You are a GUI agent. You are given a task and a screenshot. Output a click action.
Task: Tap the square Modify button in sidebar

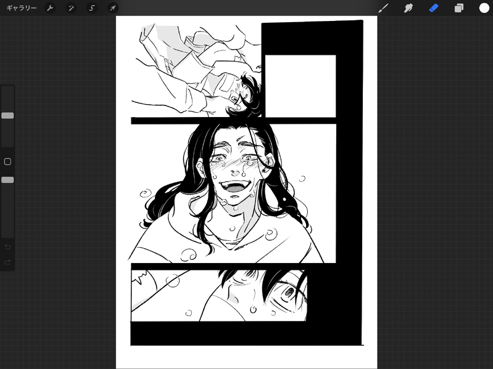[x=7, y=161]
